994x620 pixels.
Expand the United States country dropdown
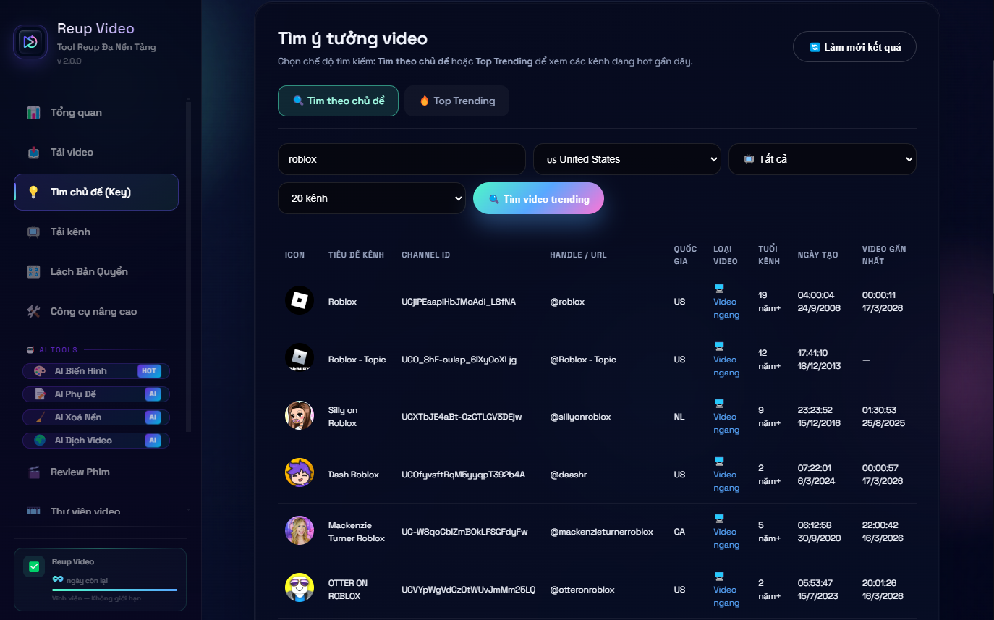[x=626, y=159]
